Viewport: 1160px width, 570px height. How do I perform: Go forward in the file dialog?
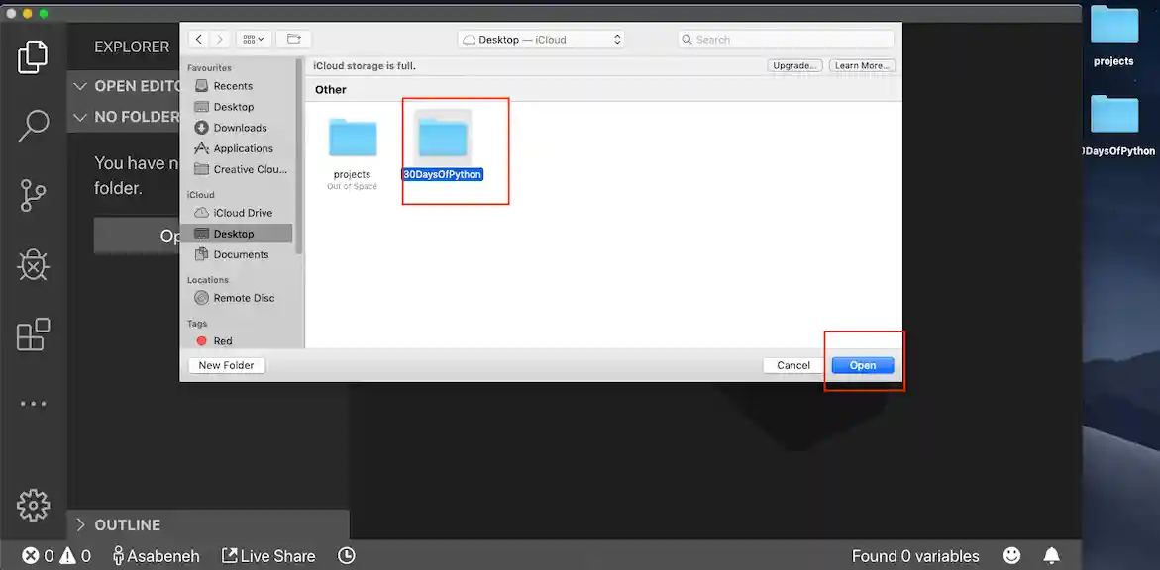[220, 40]
